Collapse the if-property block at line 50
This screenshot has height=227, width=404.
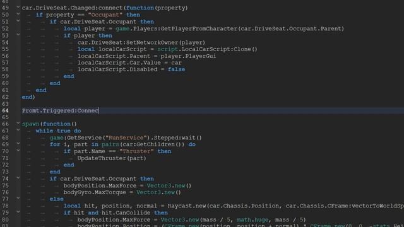[x=18, y=14]
